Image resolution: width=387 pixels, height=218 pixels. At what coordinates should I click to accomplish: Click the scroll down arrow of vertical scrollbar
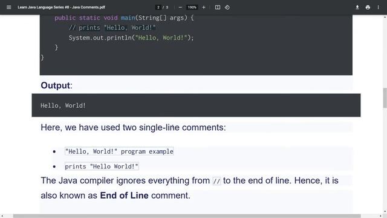[385, 212]
